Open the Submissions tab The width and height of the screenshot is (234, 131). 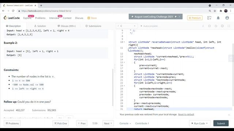tap(94, 26)
